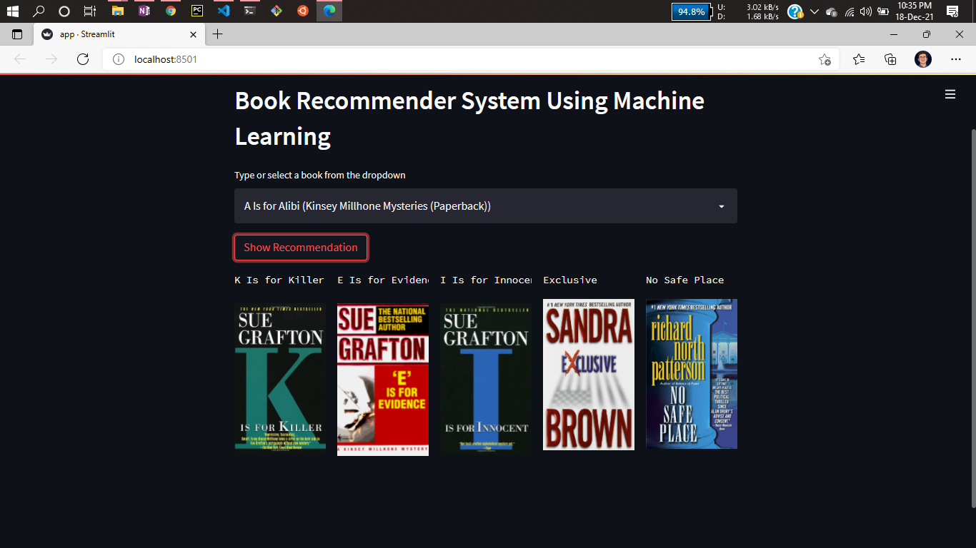Close the 'app · Streamlit' tab

tap(194, 34)
